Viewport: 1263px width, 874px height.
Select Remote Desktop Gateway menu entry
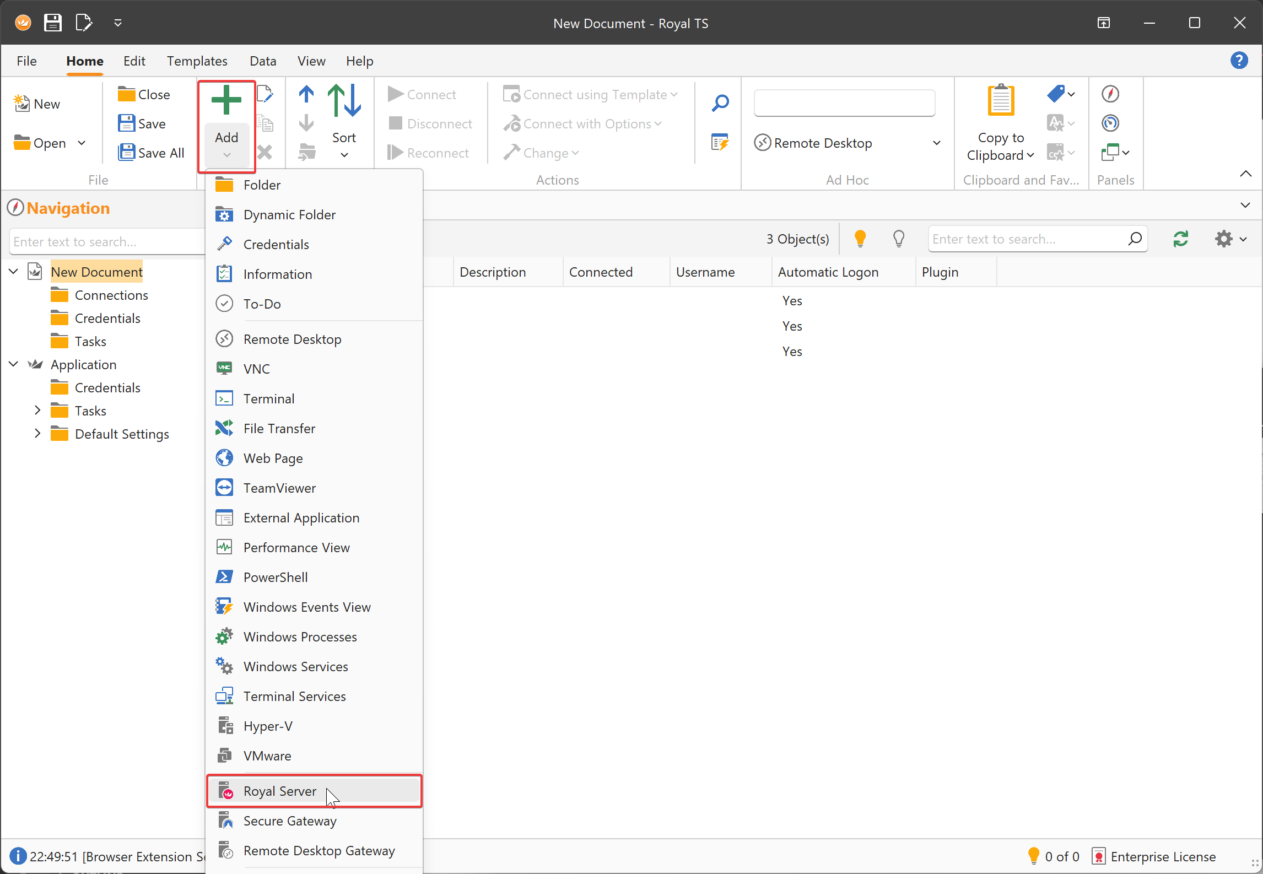pyautogui.click(x=315, y=850)
